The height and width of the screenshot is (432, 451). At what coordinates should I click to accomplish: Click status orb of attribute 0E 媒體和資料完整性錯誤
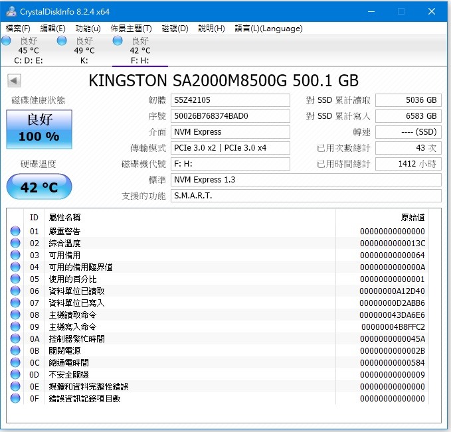coord(15,387)
